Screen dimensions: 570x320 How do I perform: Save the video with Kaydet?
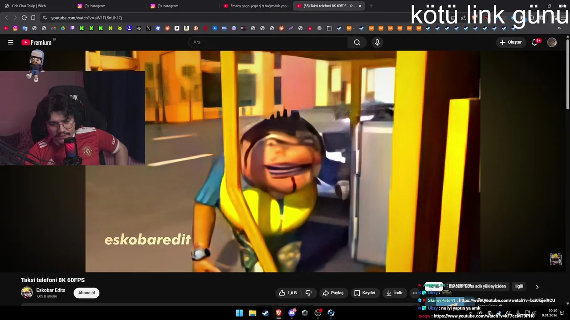pyautogui.click(x=365, y=293)
